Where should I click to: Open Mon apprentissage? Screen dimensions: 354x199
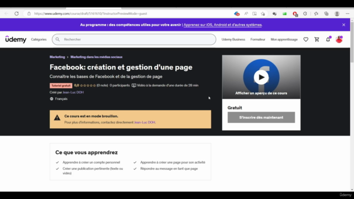coord(284,39)
